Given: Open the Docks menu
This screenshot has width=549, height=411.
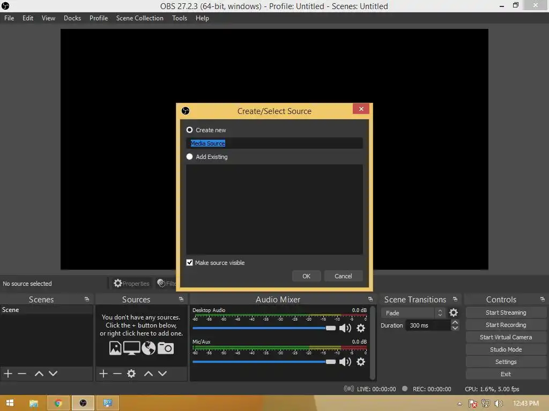Looking at the screenshot, I should pos(72,18).
